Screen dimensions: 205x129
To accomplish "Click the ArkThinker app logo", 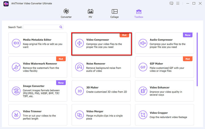I will (6, 4).
